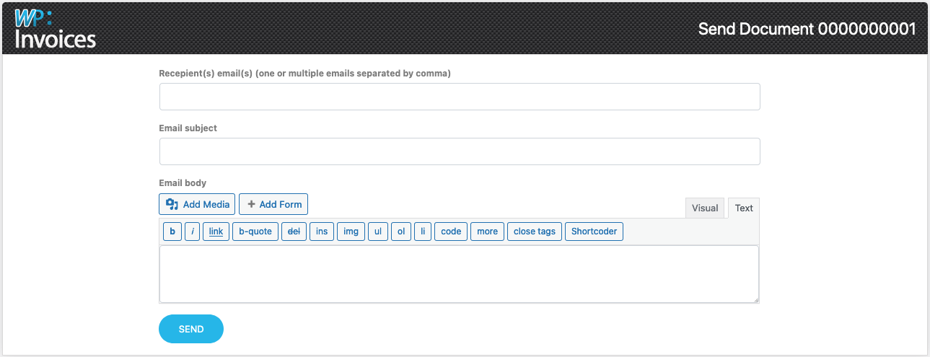Add a list item with li
The height and width of the screenshot is (357, 930).
point(423,232)
